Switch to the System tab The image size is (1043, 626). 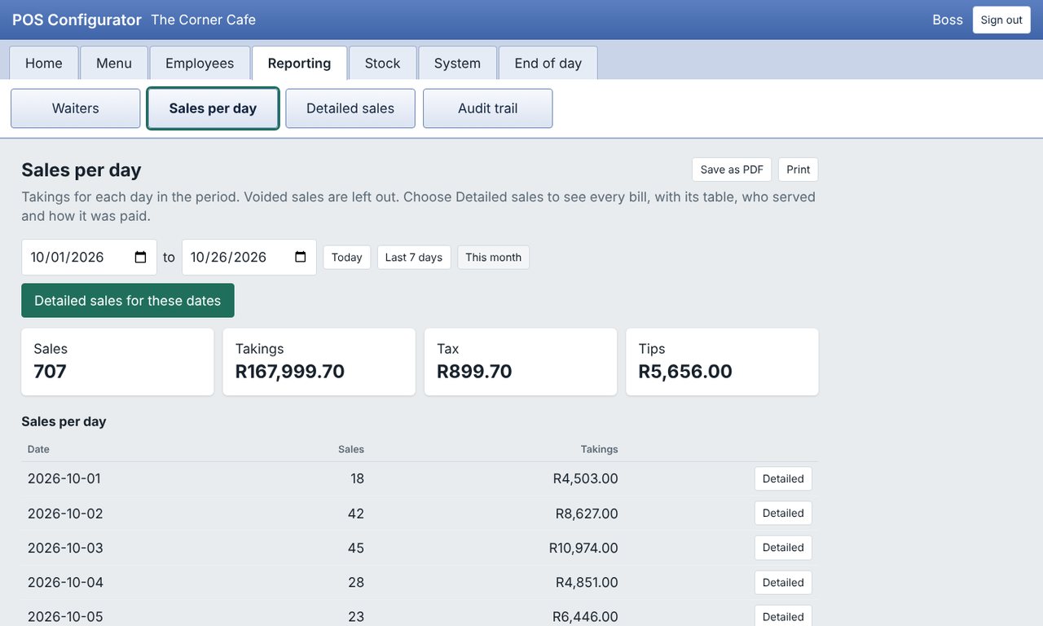point(457,64)
